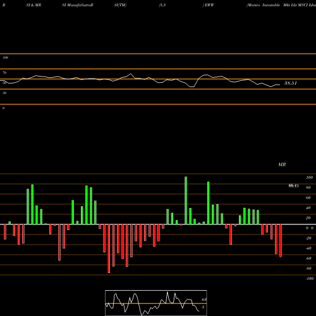
Task: Click the MR axis label -60
Action: [x=308, y=258]
